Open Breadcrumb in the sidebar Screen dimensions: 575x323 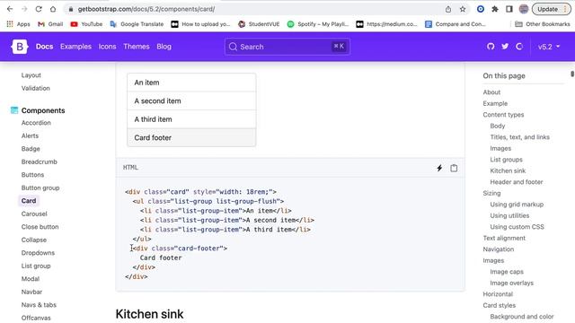[40, 161]
